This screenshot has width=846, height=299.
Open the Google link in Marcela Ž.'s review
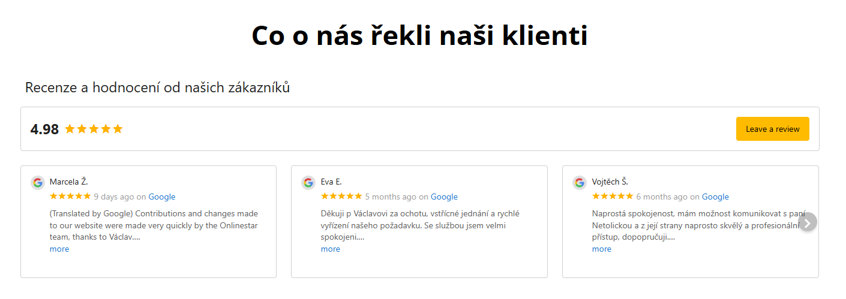[x=162, y=197]
